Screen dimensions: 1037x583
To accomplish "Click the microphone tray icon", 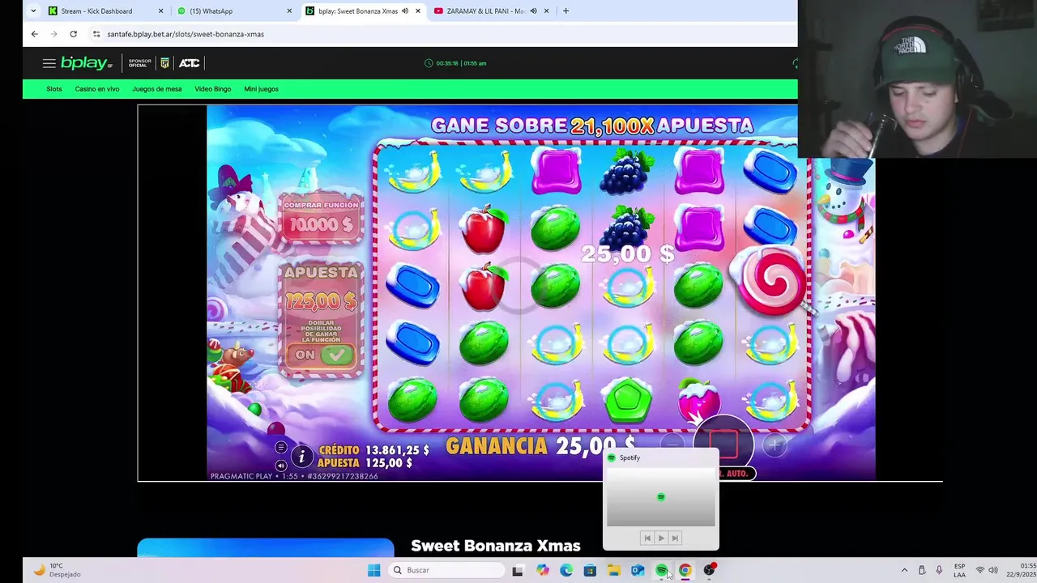I will pyautogui.click(x=939, y=570).
